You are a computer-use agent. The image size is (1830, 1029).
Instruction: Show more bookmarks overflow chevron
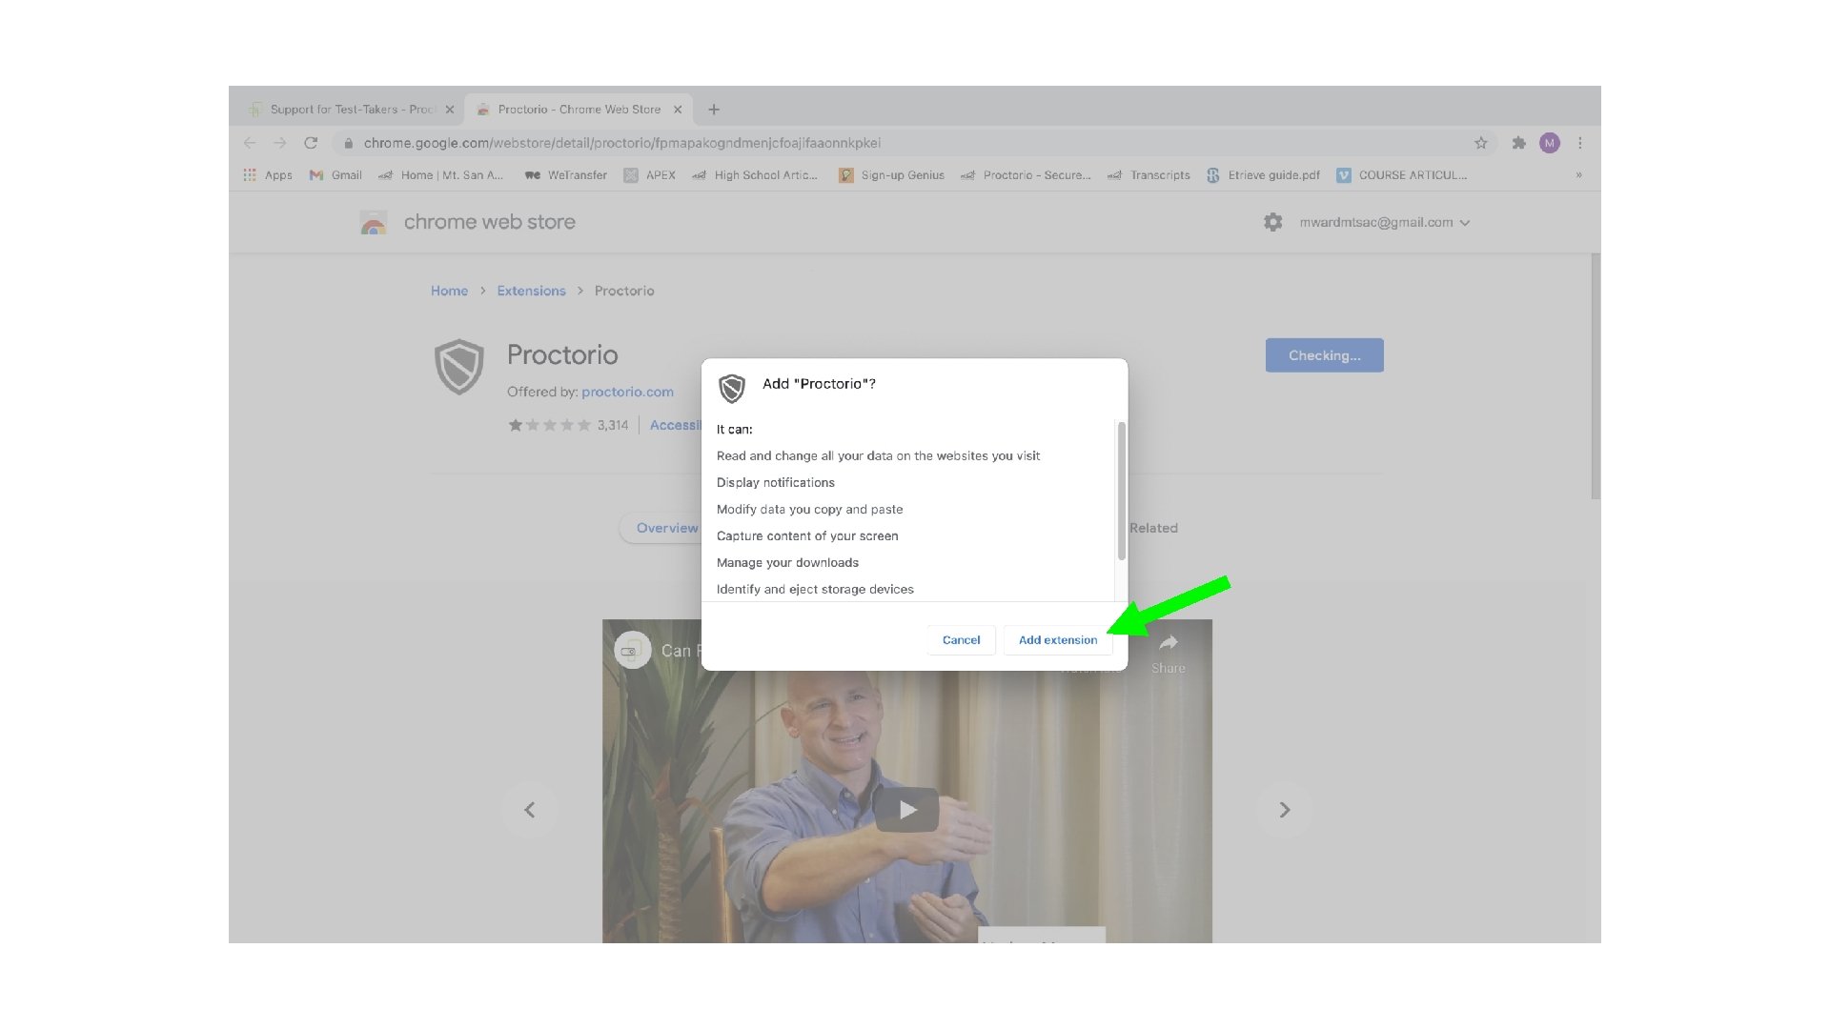tap(1578, 175)
